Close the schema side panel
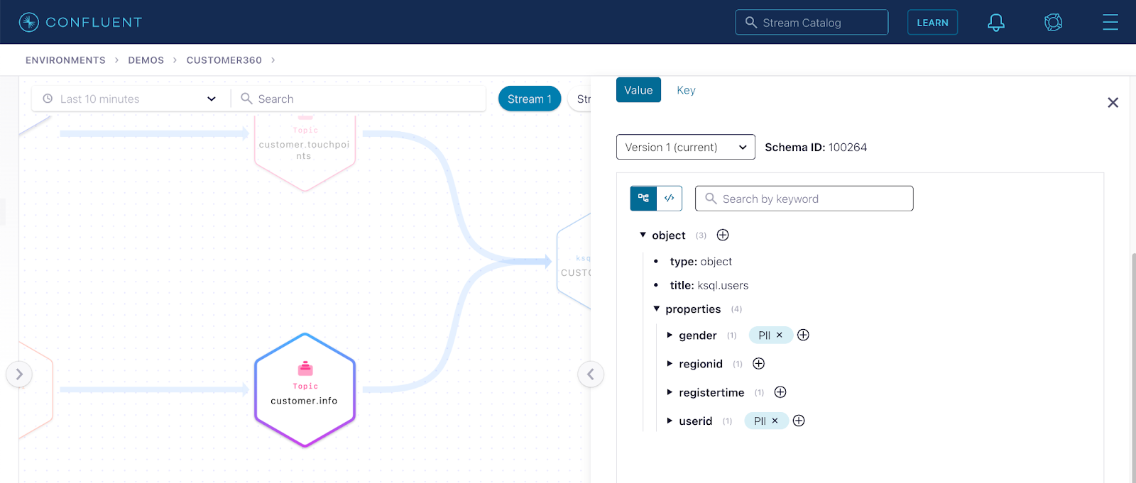Image resolution: width=1136 pixels, height=483 pixels. [x=1113, y=103]
